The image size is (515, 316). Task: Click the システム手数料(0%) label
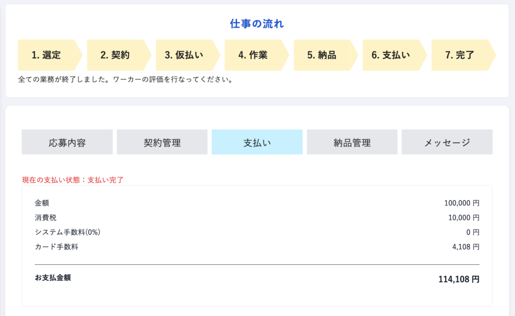point(68,232)
